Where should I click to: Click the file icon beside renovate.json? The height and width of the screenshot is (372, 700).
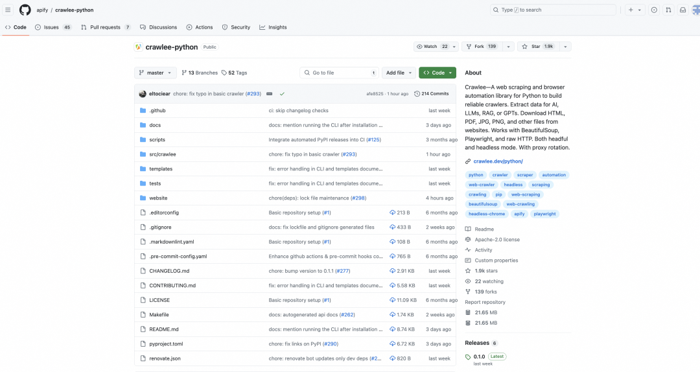(143, 358)
